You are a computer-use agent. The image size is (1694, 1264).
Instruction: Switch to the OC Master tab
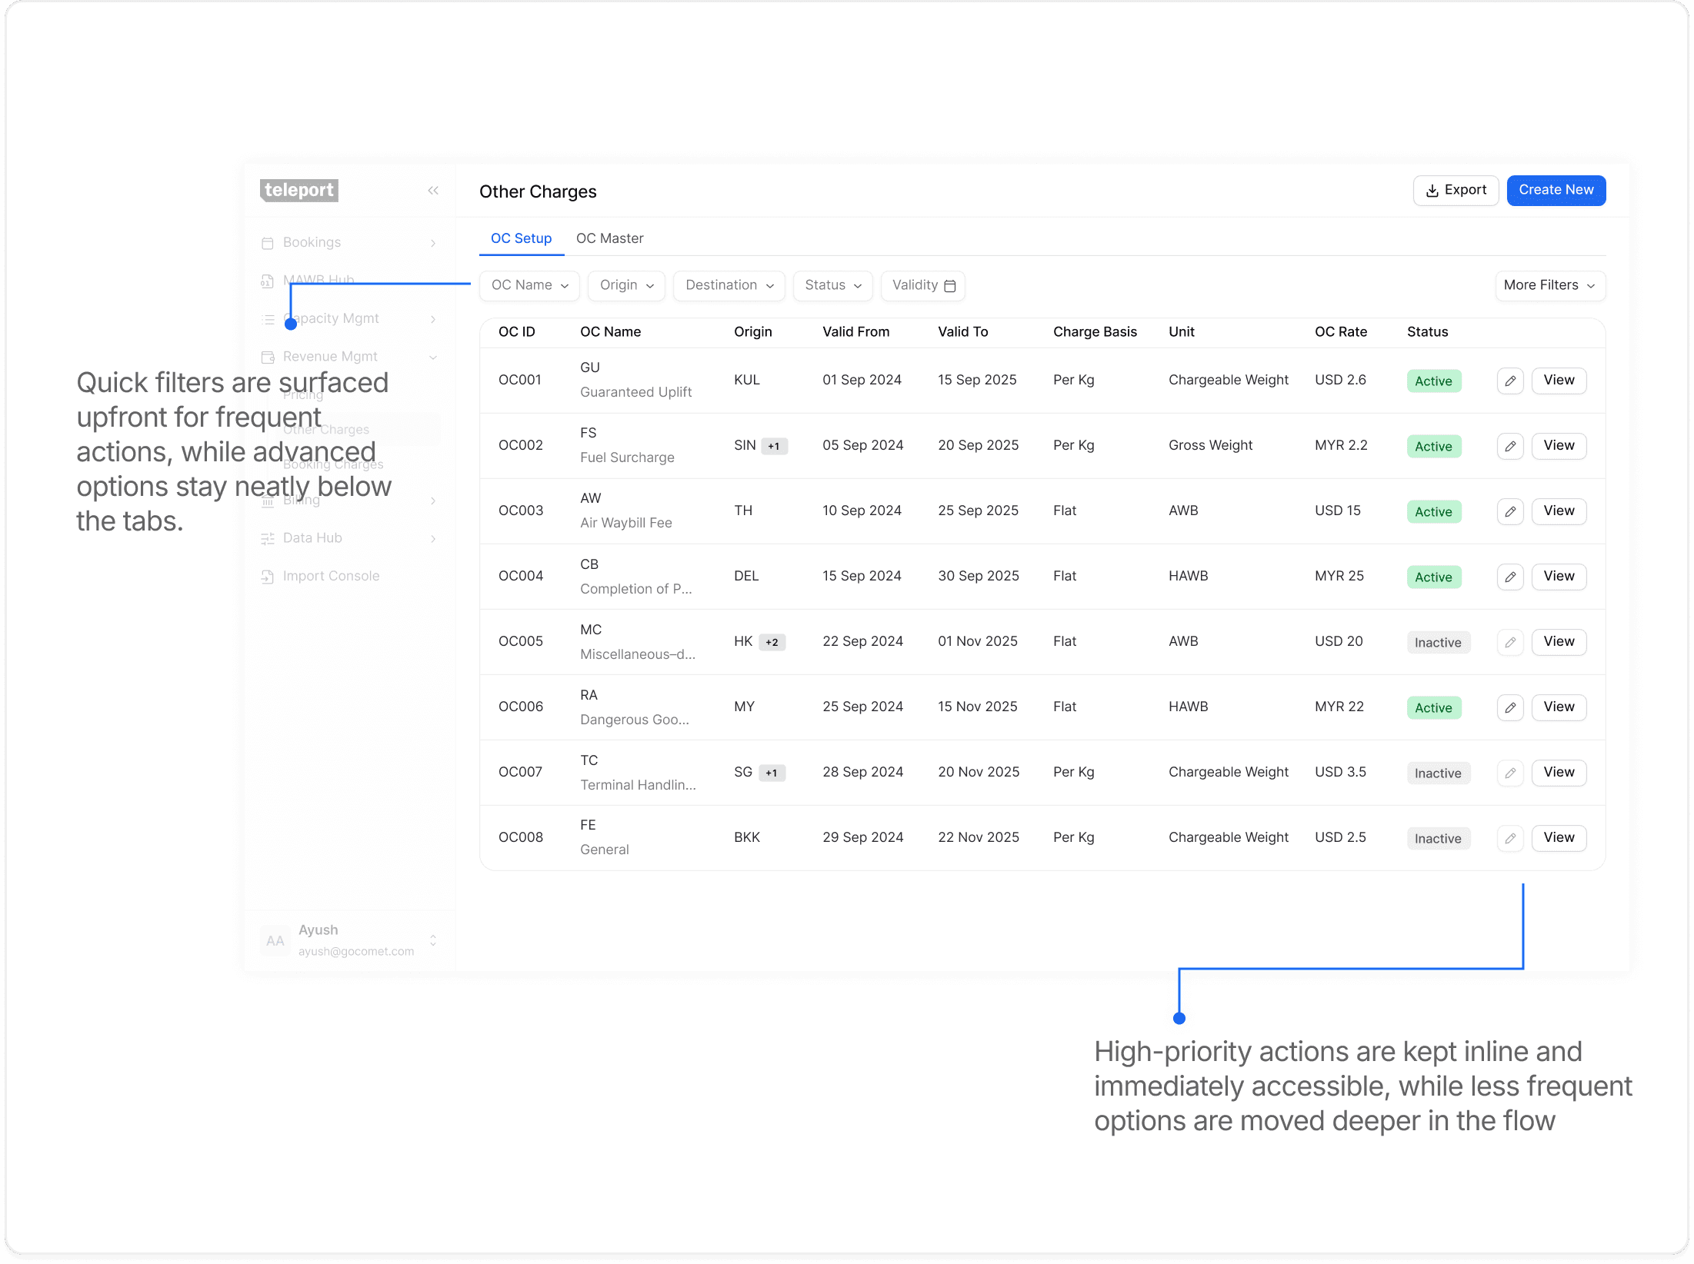(609, 238)
